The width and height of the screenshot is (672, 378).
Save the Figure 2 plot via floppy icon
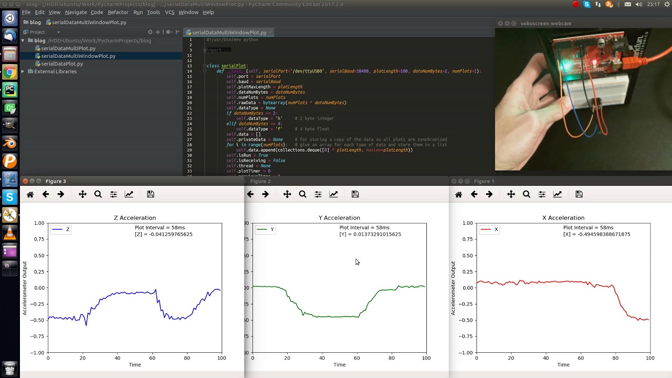tap(355, 194)
